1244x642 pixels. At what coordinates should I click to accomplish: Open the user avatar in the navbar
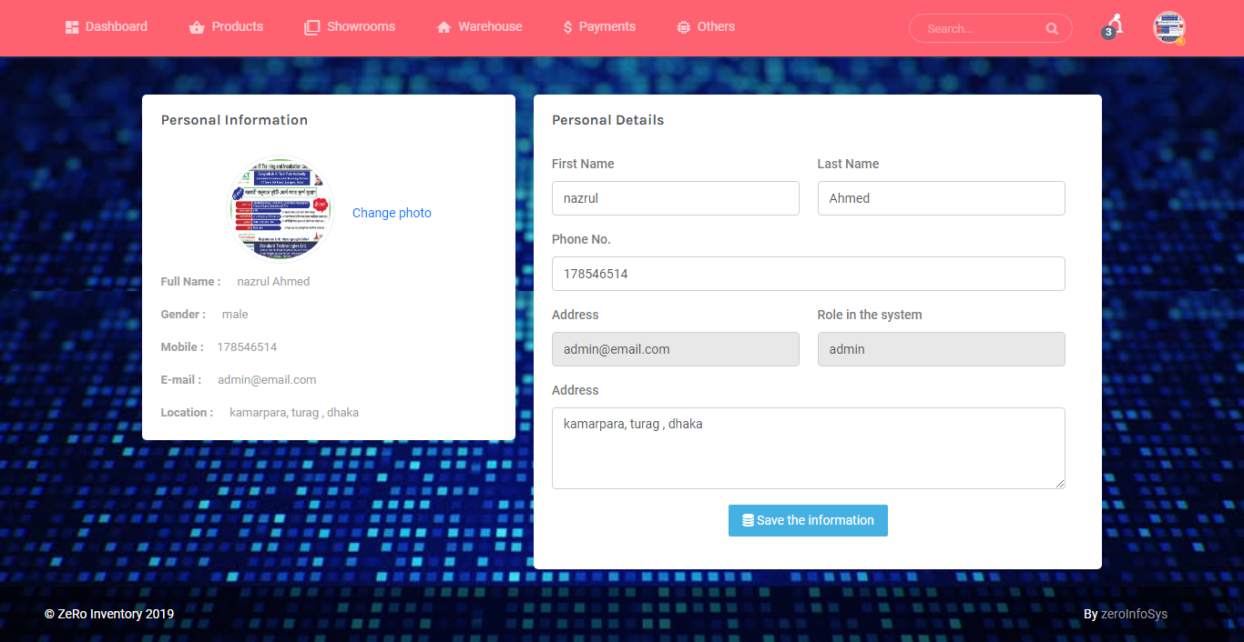coord(1168,28)
